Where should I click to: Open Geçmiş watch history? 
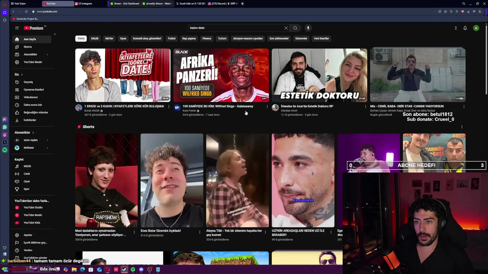tap(32, 82)
